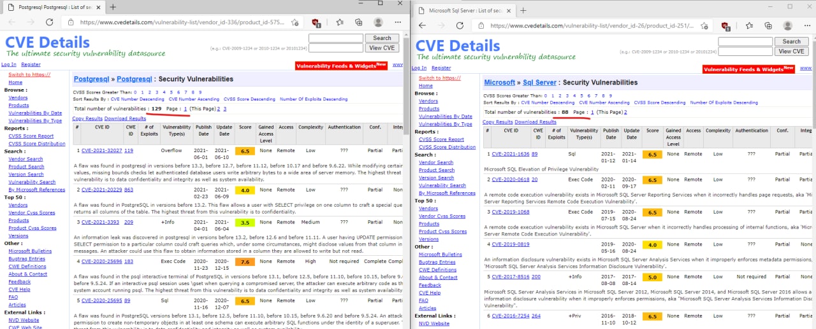Viewport: 816px width, 329px height.
Task: Open Microsoft Bulletins in Sql Server window sidebar
Action: click(439, 254)
